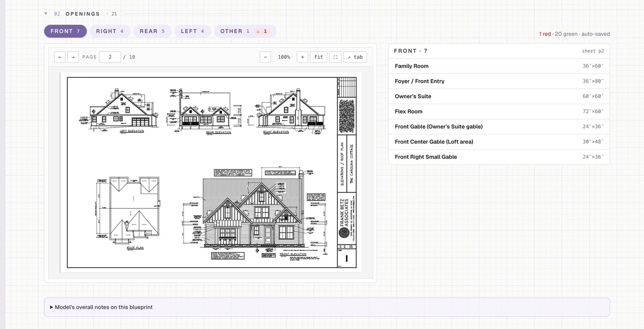
Task: Click the rear elevation drawing
Action: coord(205,110)
